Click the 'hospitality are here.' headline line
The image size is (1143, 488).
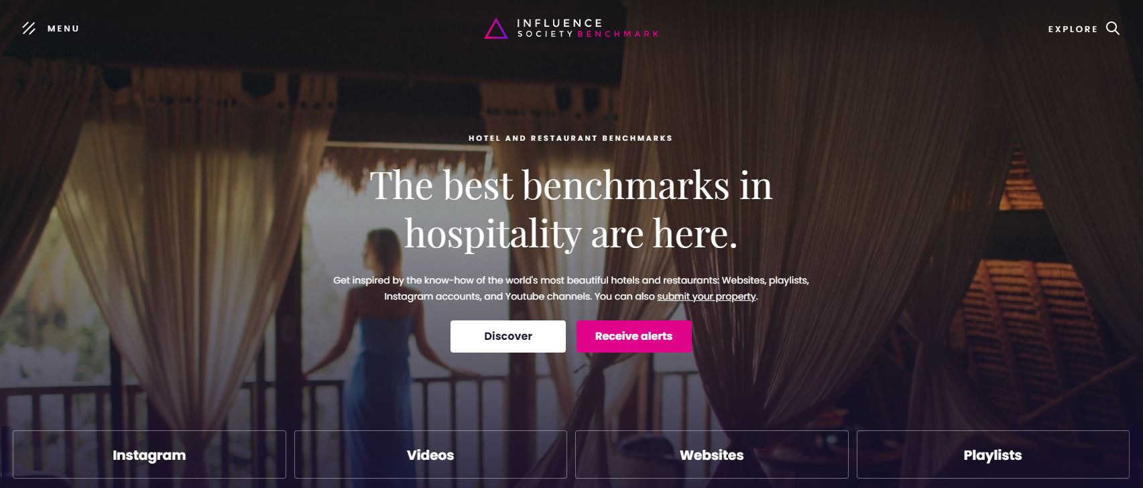tap(571, 234)
